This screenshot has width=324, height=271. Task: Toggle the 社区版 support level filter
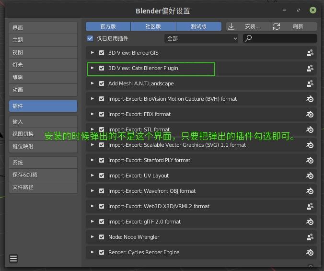click(x=153, y=26)
